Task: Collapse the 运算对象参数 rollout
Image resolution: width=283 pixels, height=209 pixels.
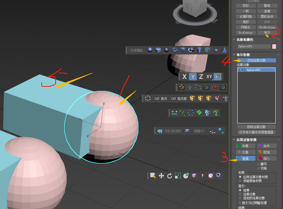Action: click(x=234, y=140)
